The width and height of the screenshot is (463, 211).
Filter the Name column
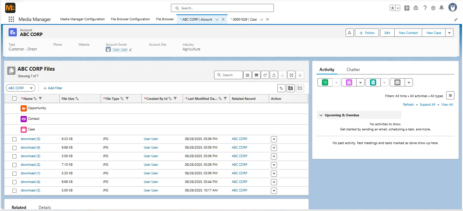tap(40, 99)
